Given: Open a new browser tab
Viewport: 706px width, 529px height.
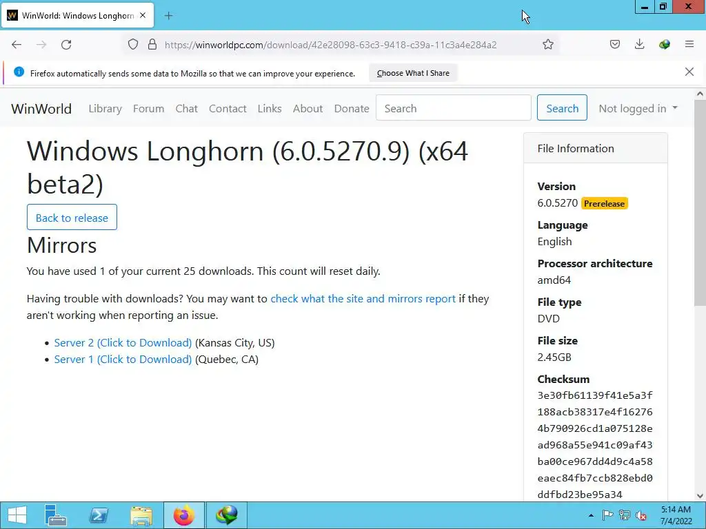Looking at the screenshot, I should pyautogui.click(x=168, y=16).
